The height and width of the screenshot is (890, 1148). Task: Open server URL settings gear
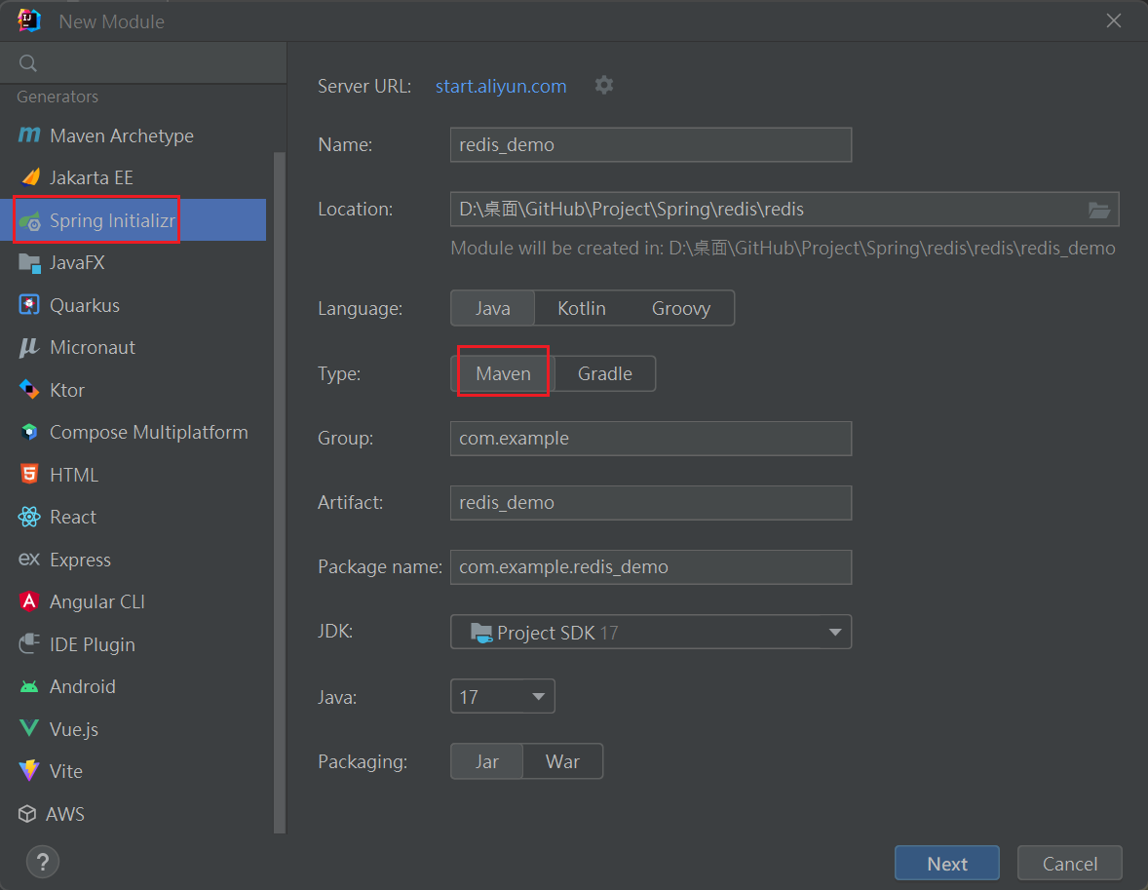point(604,85)
